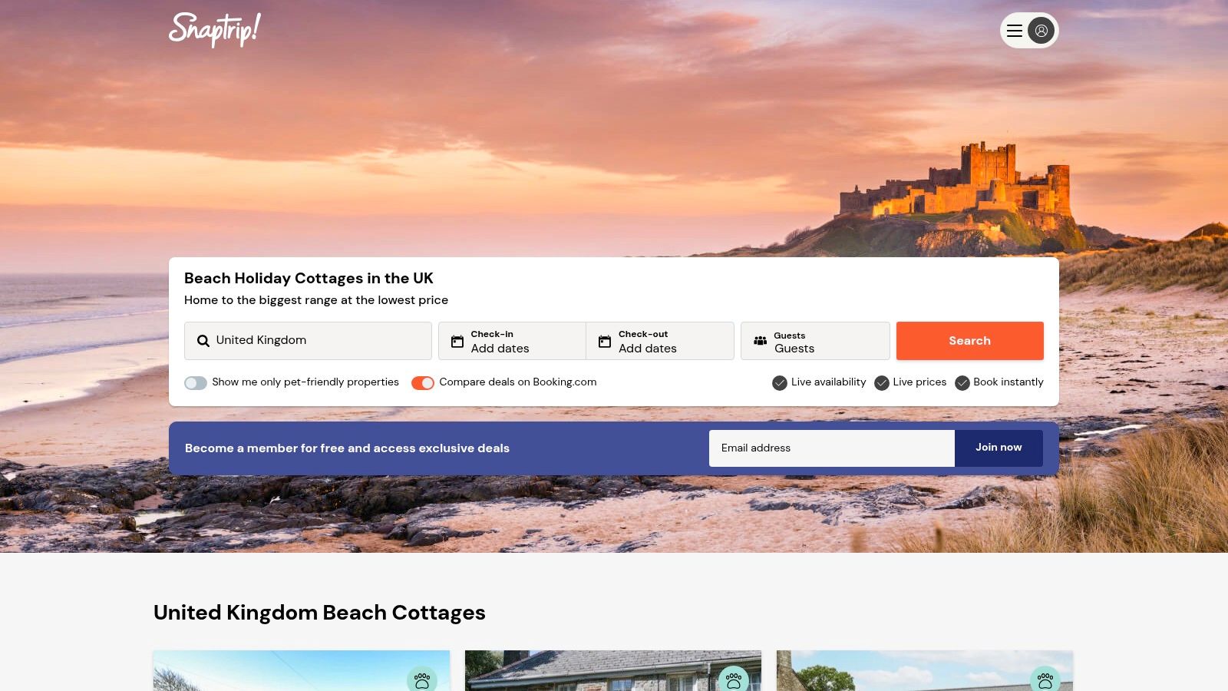The height and width of the screenshot is (691, 1228).
Task: Click the orange Search button
Action: (x=970, y=341)
